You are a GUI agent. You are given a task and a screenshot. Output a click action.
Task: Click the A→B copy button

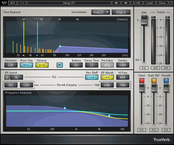coord(137,3)
